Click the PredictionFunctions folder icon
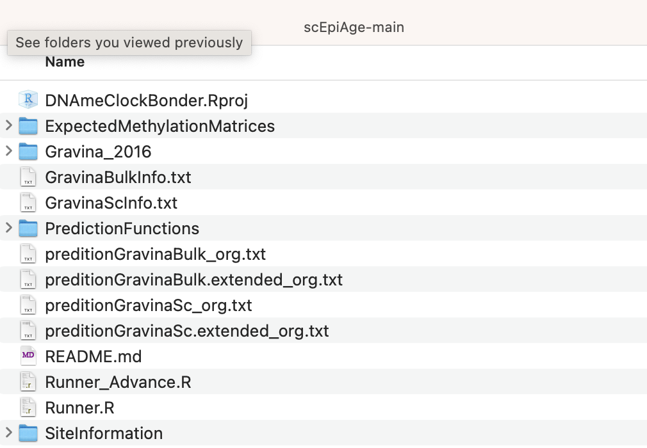This screenshot has width=647, height=448. point(28,228)
